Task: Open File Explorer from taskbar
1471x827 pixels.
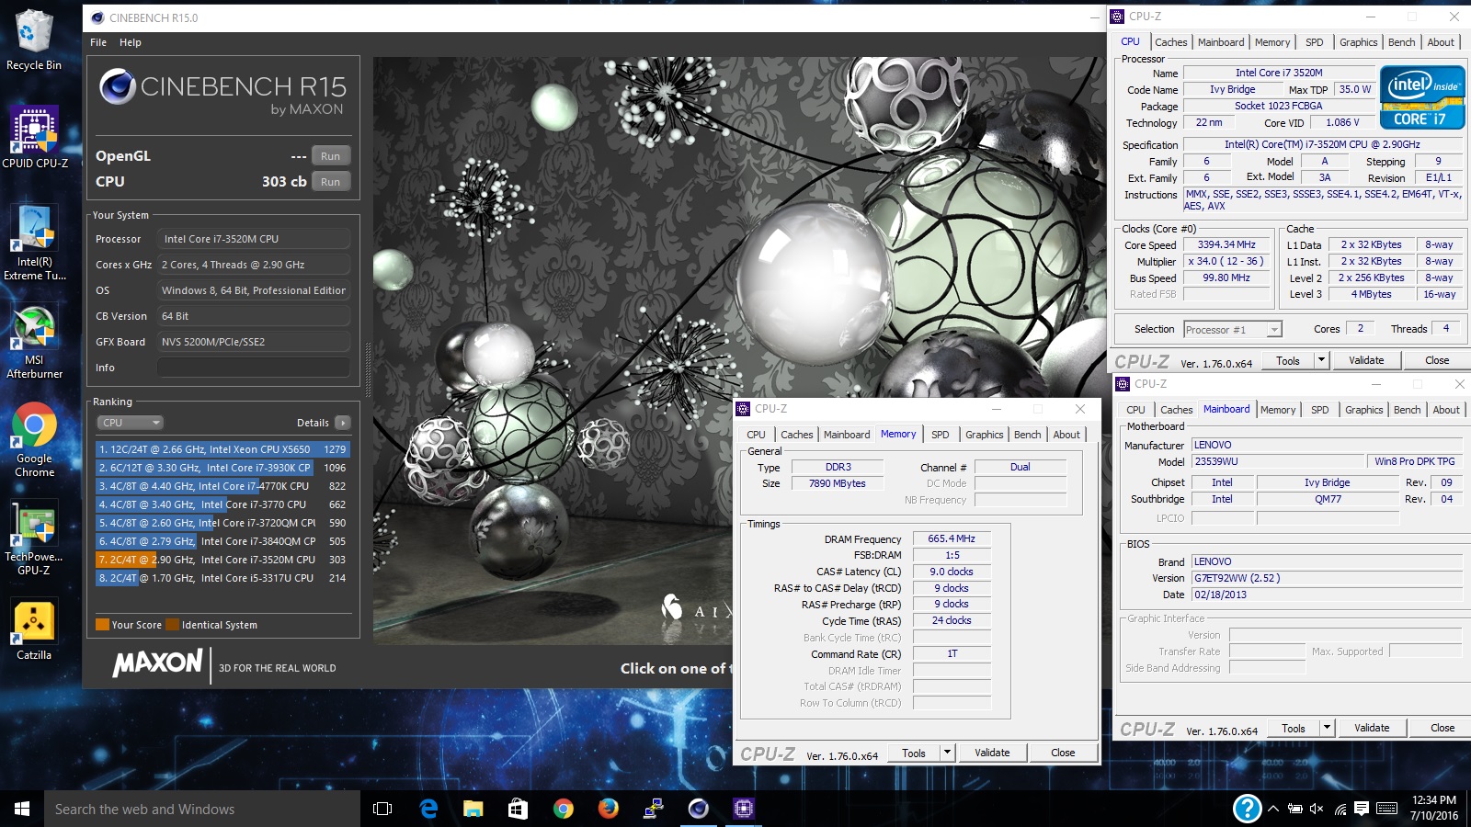Action: point(473,809)
